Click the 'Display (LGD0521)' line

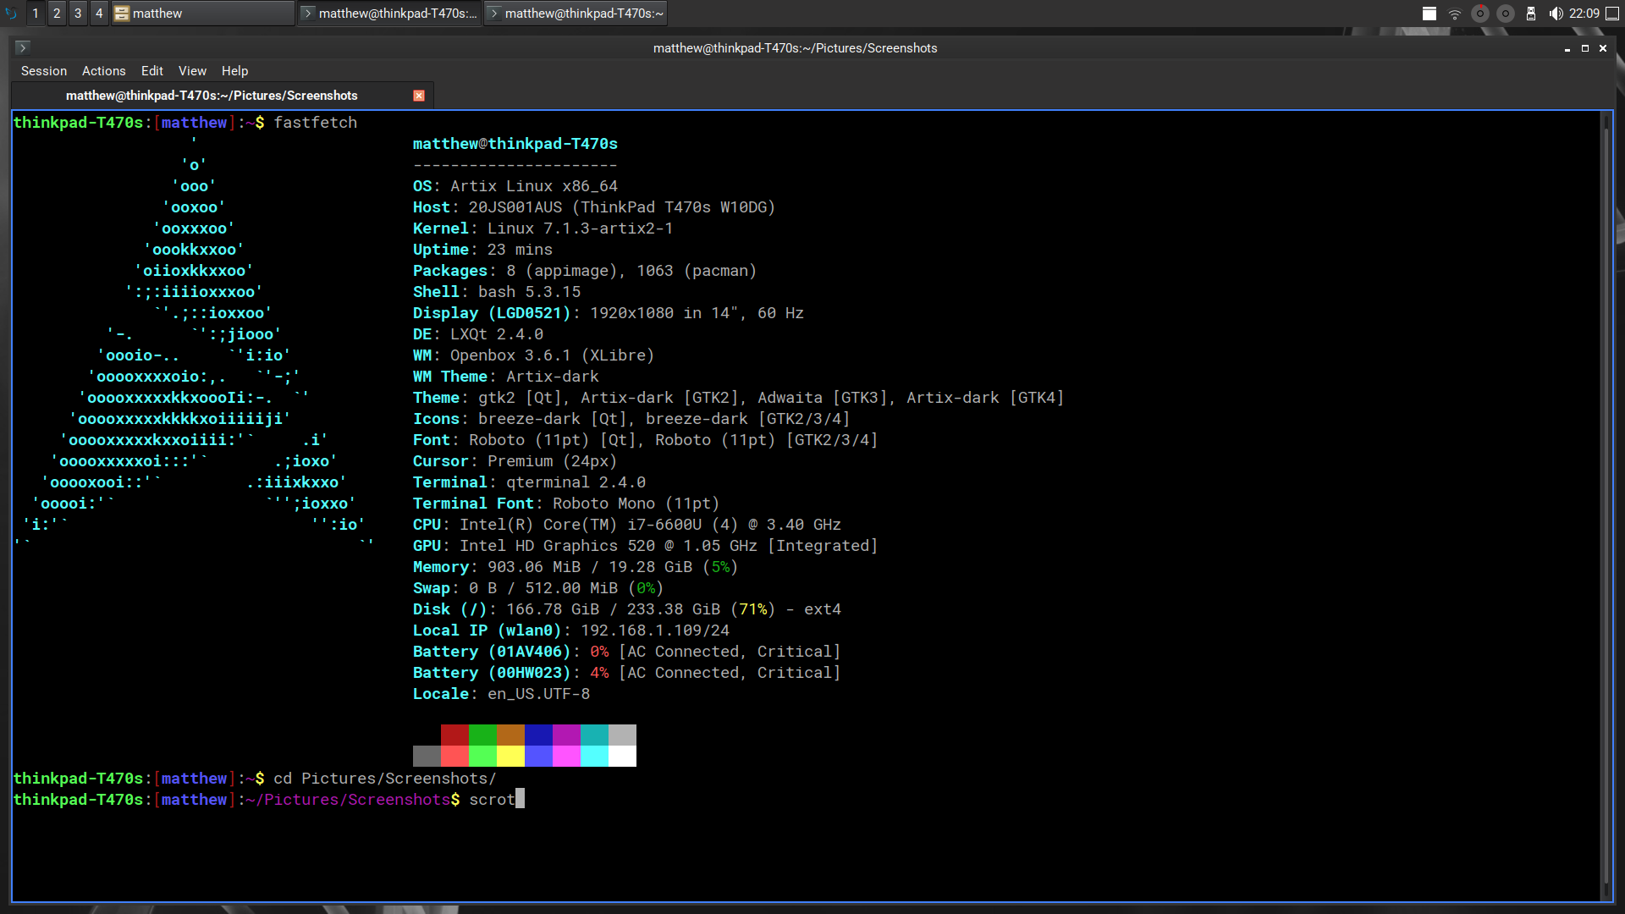(609, 313)
